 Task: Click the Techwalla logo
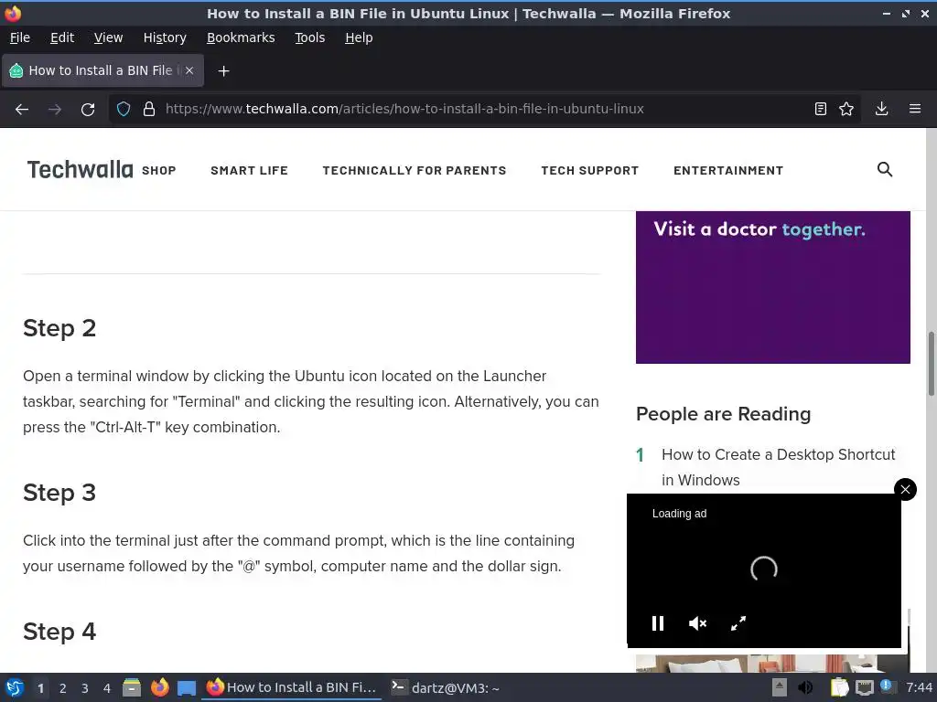point(81,170)
